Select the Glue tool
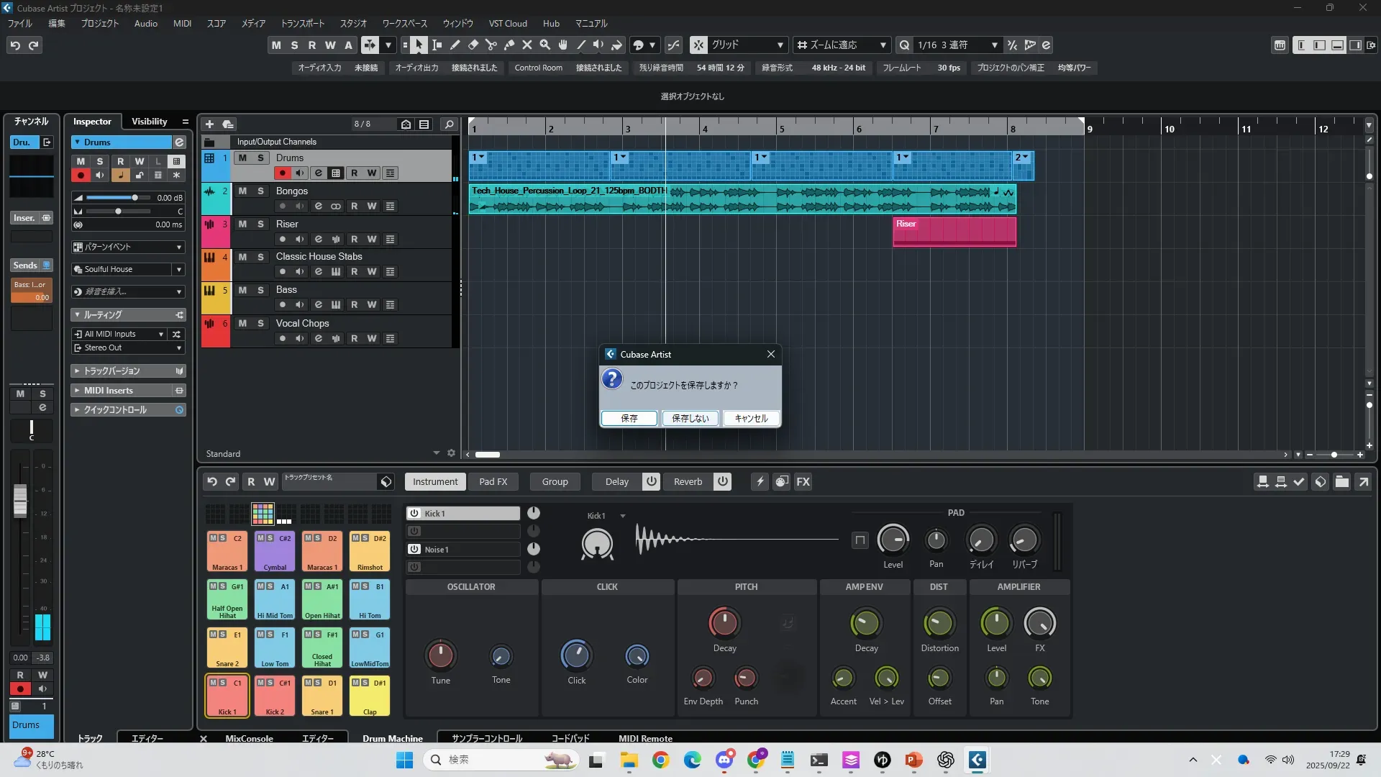Image resolution: width=1381 pixels, height=777 pixels. 509,45
